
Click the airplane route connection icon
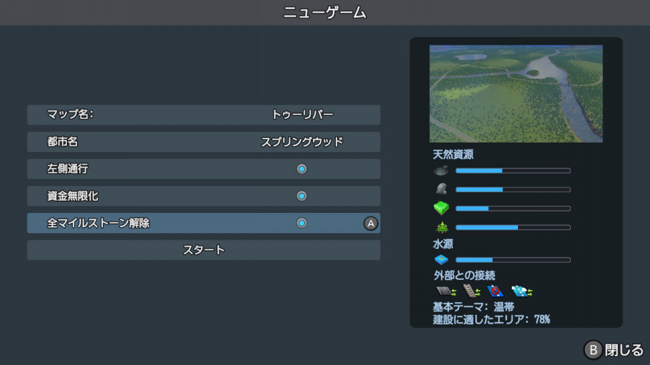(x=522, y=291)
